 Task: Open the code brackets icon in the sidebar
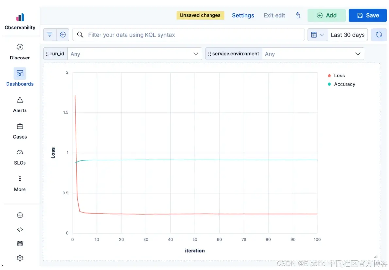pyautogui.click(x=20, y=229)
